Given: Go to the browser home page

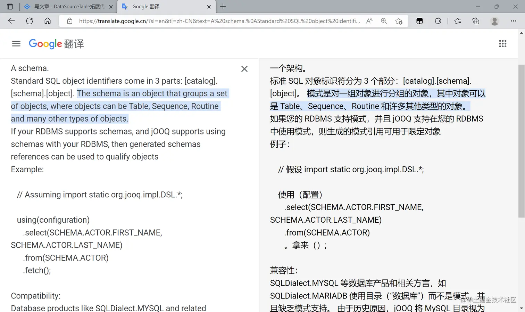Looking at the screenshot, I should 48,21.
